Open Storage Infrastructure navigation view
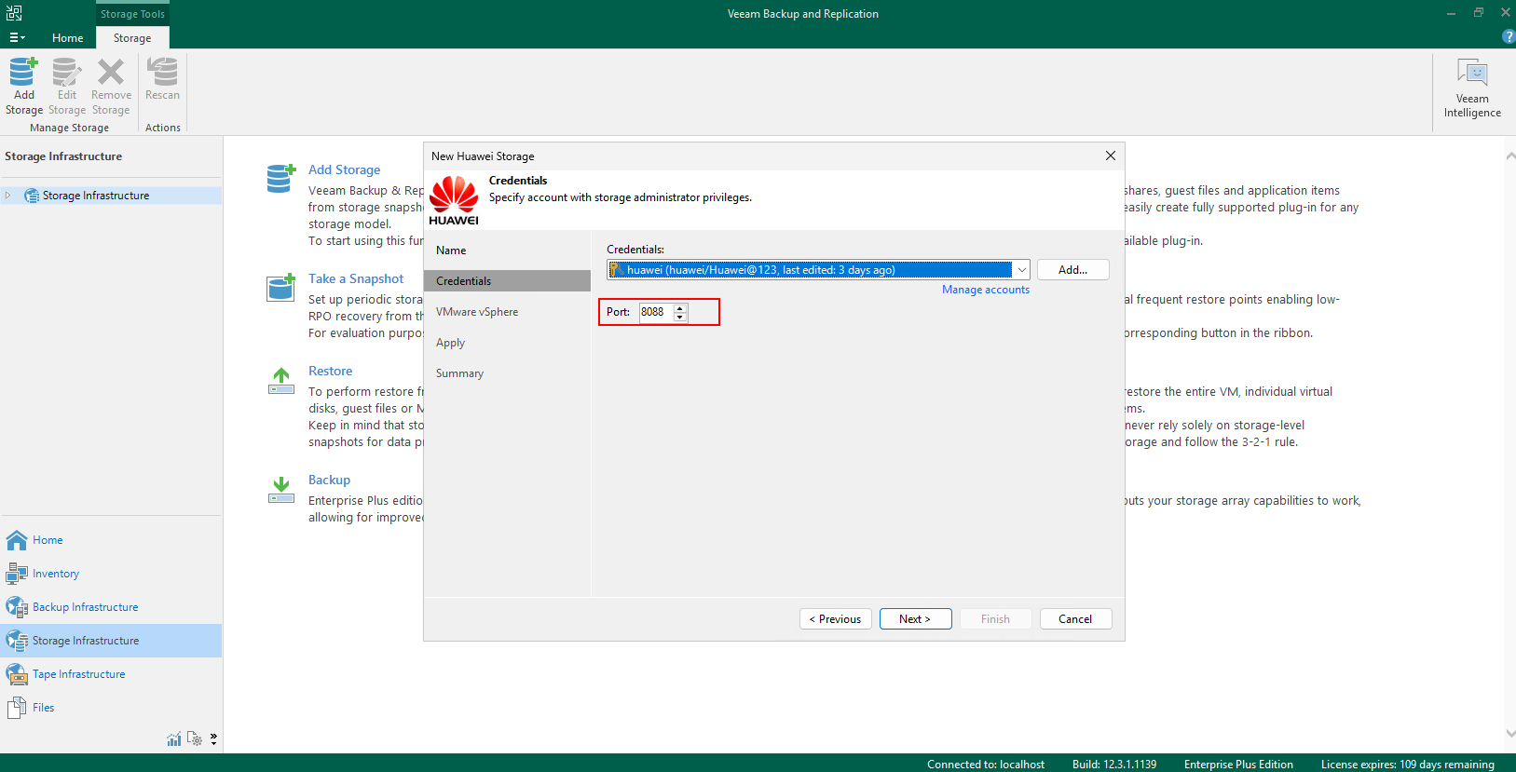Viewport: 1516px width, 772px height. click(111, 641)
